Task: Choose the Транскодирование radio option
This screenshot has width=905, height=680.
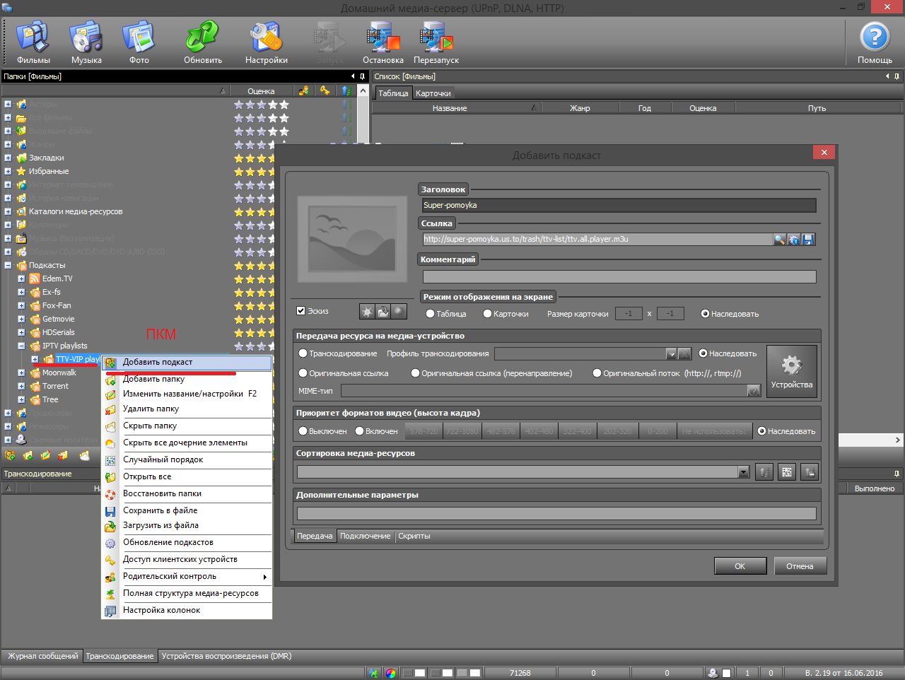Action: [303, 353]
